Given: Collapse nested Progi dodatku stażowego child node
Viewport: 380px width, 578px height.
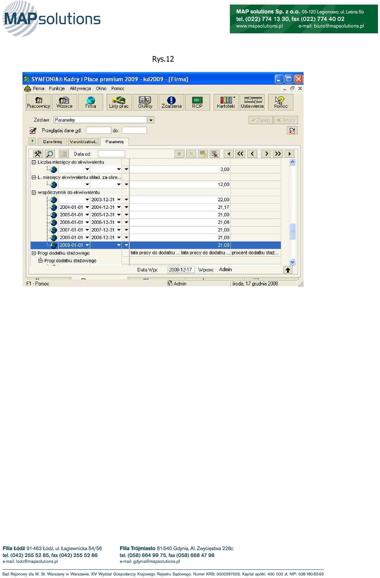Looking at the screenshot, I should pyautogui.click(x=40, y=261).
